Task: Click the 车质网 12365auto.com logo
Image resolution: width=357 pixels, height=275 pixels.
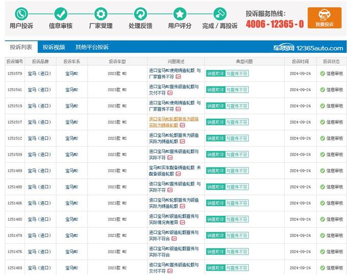Action: 308,48
